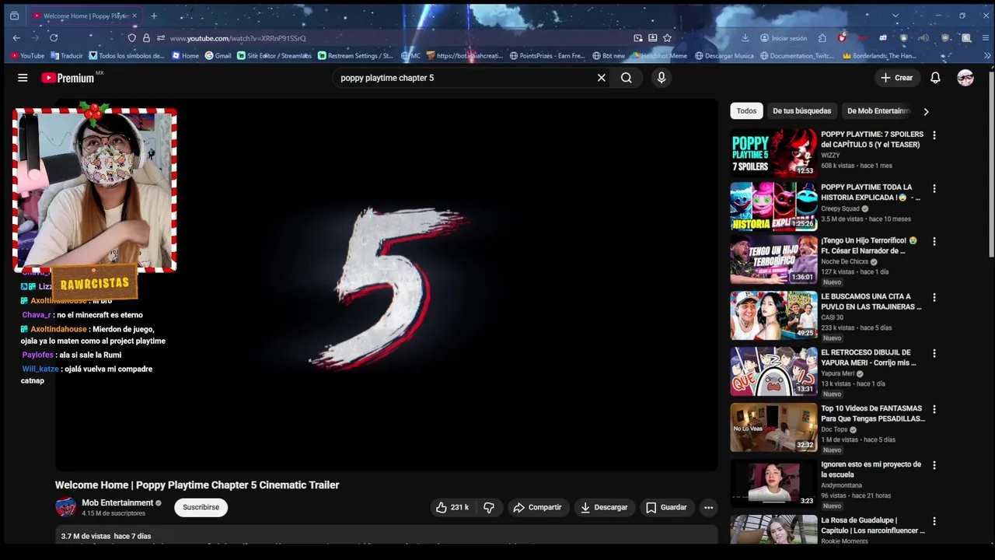
Task: Reload the page in the browser
Action: click(x=54, y=37)
